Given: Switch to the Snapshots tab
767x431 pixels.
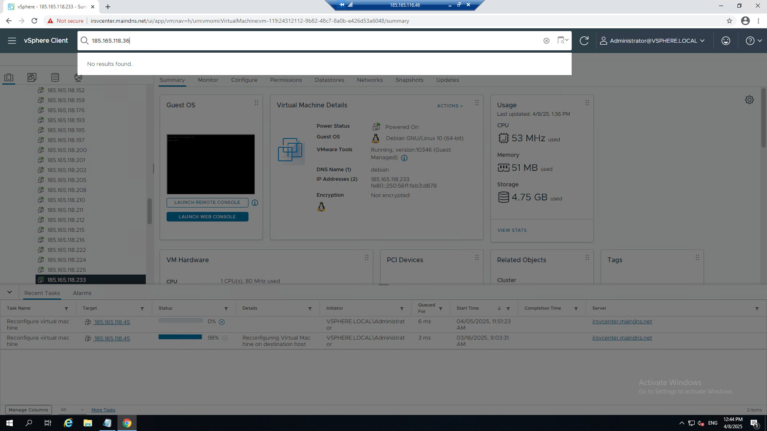Looking at the screenshot, I should (409, 80).
